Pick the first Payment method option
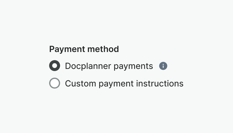Screen dimensions: 233x133 (55, 66)
